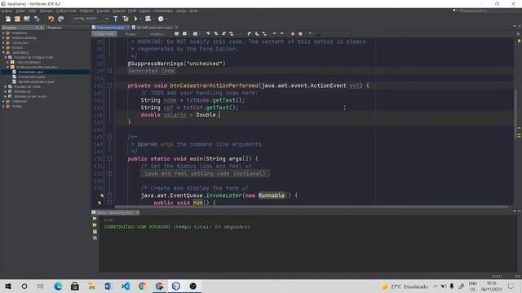Switch to the ModelFuncionarios.java editor tab
The height and width of the screenshot is (293, 522).
[x=154, y=28]
